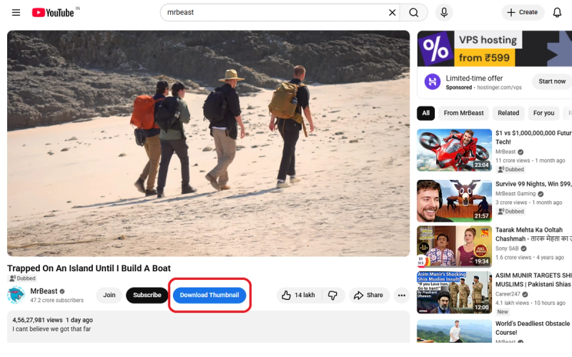Viewport: 572px width, 357px height.
Task: Open Survive 99 Nights video title
Action: [533, 184]
